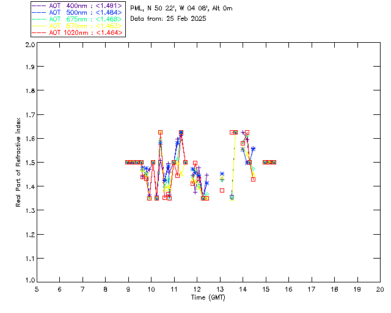Click the isolated blue asterisk marker near 13 GMT
This screenshot has height=313, width=391.
222,174
